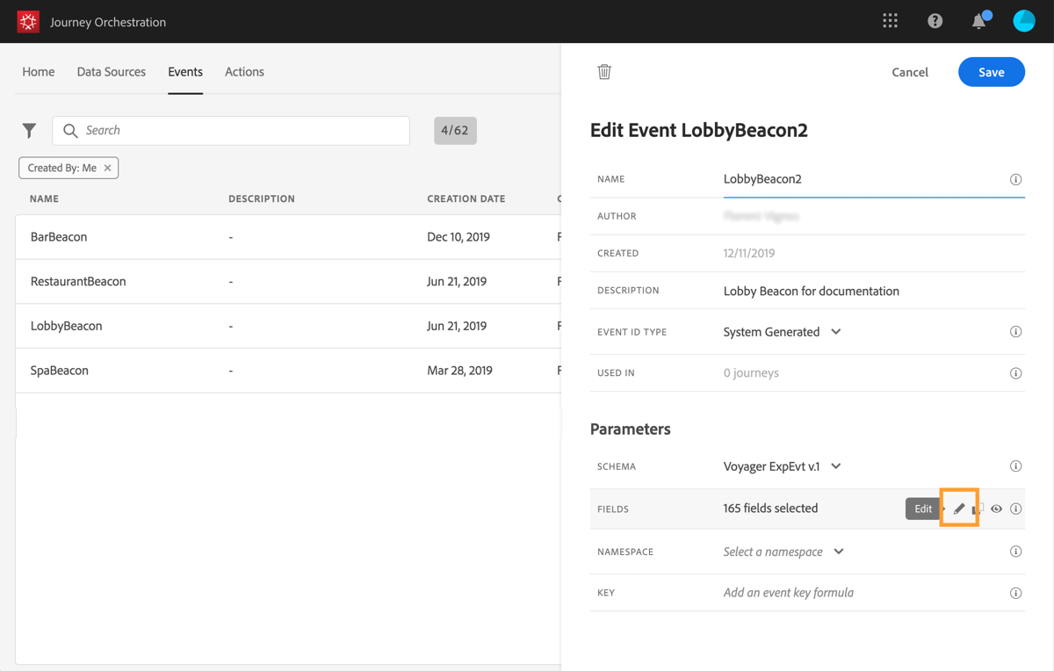Screen dimensions: 1054x671
Task: Save the LobbyBeacon2 event
Action: click(991, 72)
